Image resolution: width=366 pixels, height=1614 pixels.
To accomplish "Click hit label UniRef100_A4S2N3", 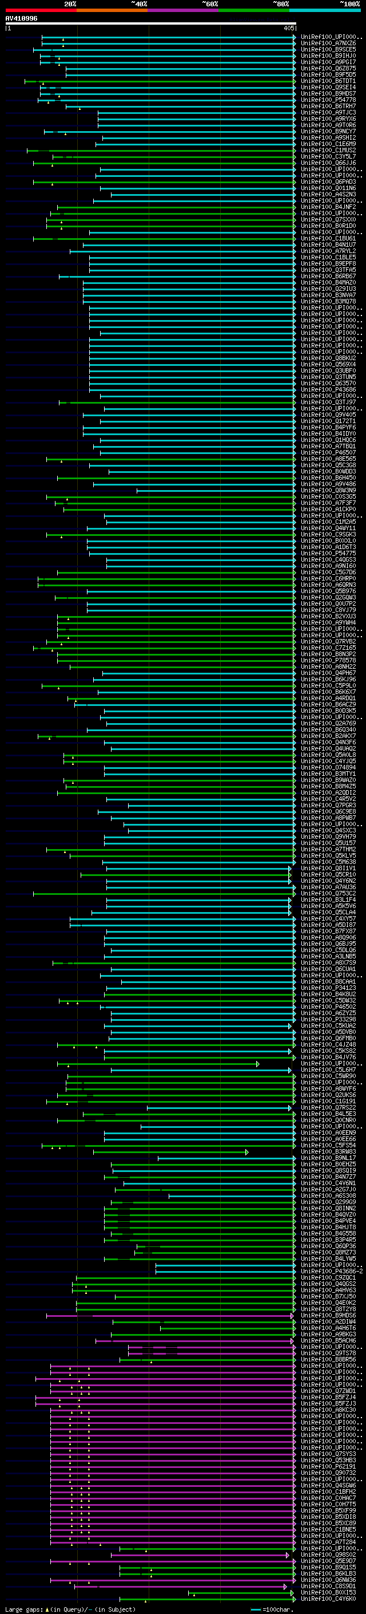I will click(x=328, y=194).
